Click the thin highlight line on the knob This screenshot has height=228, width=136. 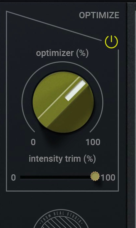point(59,97)
